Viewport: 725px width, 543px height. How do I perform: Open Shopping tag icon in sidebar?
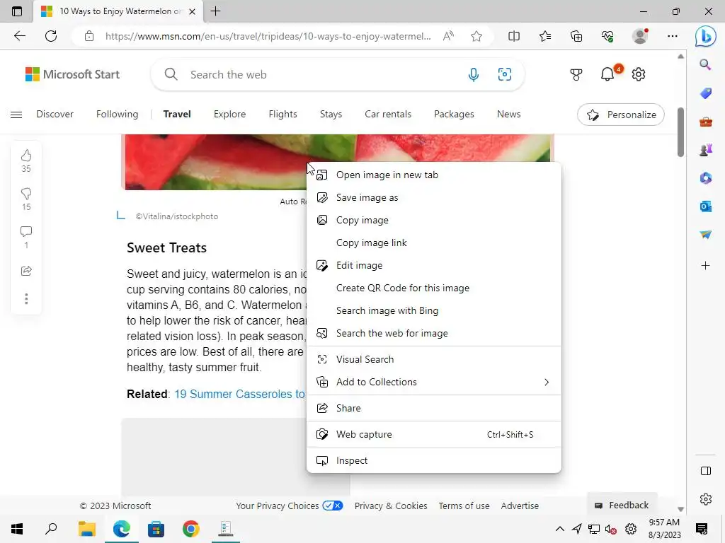[705, 93]
